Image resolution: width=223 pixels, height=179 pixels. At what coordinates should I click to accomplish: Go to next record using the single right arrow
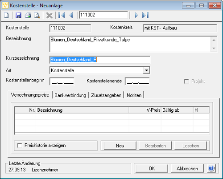coord(136,15)
